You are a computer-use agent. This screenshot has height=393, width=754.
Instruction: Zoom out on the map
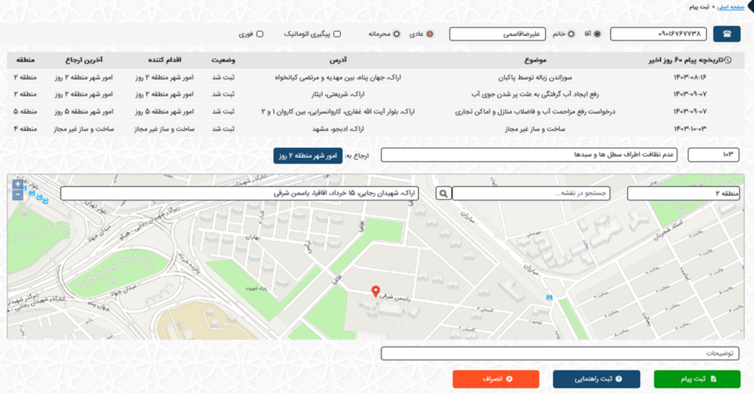click(18, 195)
